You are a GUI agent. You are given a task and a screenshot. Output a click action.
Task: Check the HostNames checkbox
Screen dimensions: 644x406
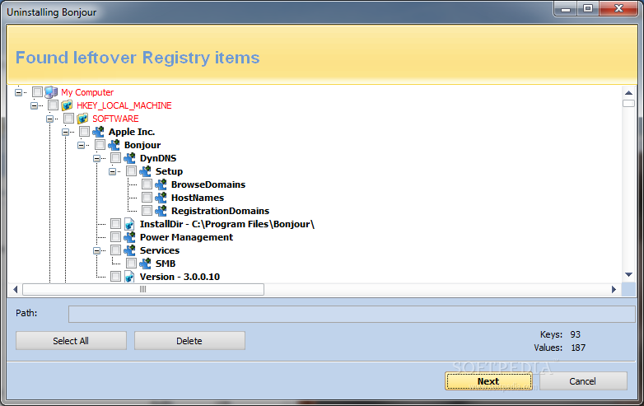point(147,197)
